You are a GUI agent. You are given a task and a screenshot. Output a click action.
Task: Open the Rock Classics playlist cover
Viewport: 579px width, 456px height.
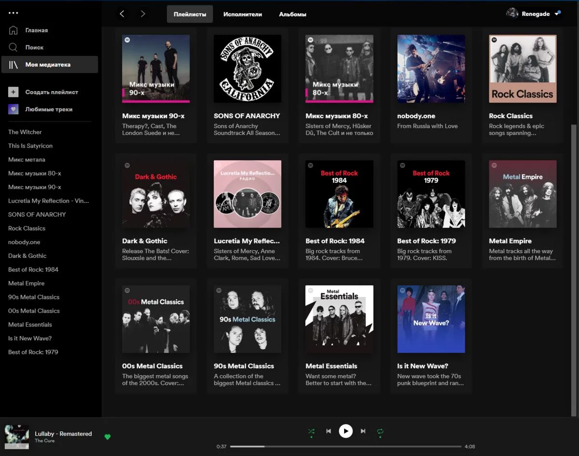(x=523, y=68)
